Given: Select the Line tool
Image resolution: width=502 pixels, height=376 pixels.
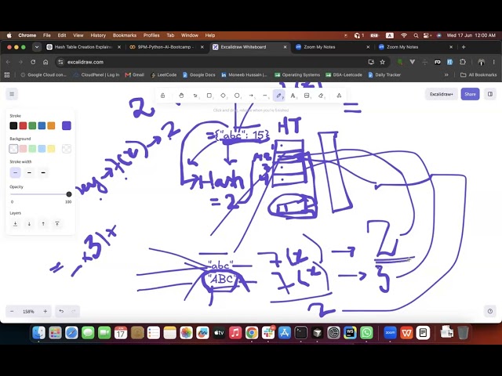Looking at the screenshot, I should pos(265,96).
